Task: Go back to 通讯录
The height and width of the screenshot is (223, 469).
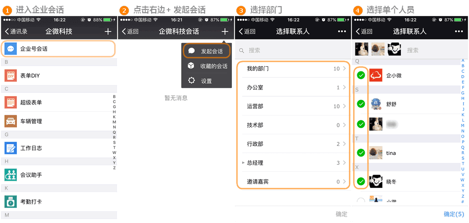Action: tap(16, 31)
